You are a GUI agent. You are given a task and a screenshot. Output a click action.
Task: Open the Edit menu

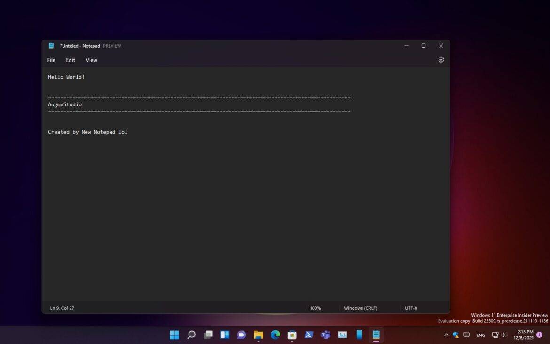click(x=70, y=60)
